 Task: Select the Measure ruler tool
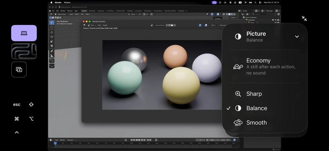click(52, 56)
